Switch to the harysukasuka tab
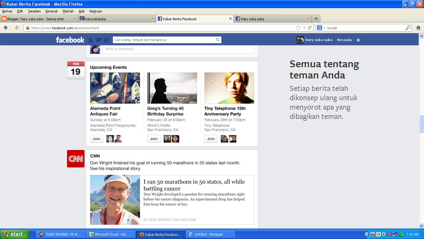Viewport: 424px width, 239px height. pyautogui.click(x=117, y=19)
